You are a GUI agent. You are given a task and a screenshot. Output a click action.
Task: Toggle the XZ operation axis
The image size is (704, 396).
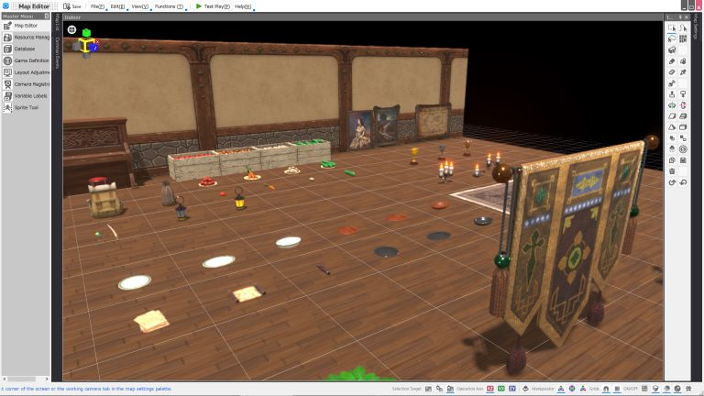pos(490,390)
